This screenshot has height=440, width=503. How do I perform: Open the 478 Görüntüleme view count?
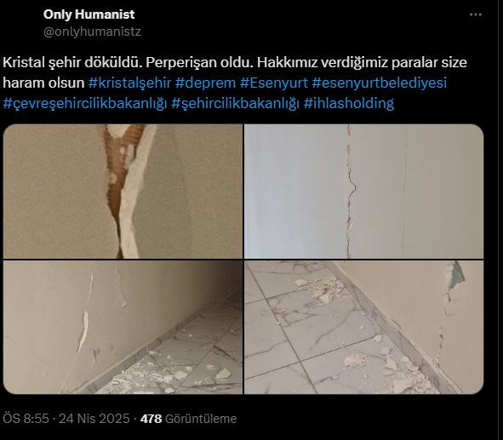click(188, 419)
